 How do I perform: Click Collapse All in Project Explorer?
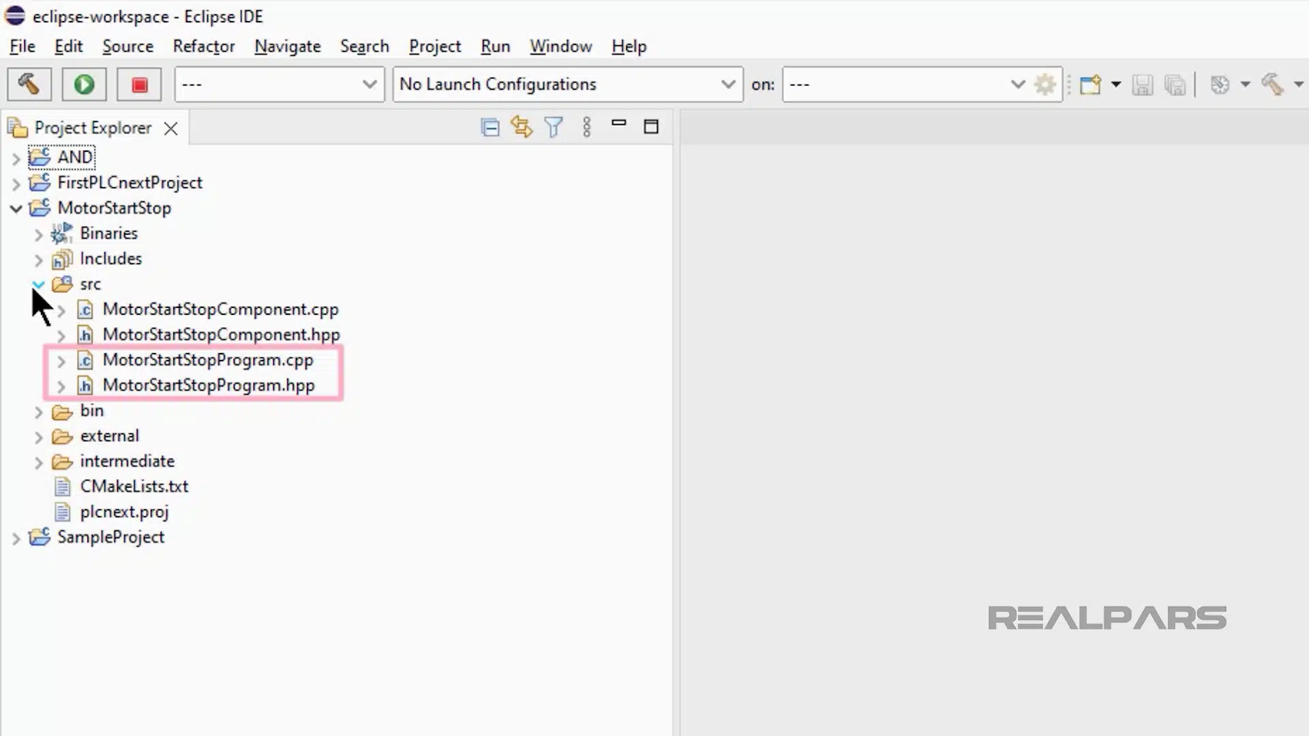click(x=490, y=127)
